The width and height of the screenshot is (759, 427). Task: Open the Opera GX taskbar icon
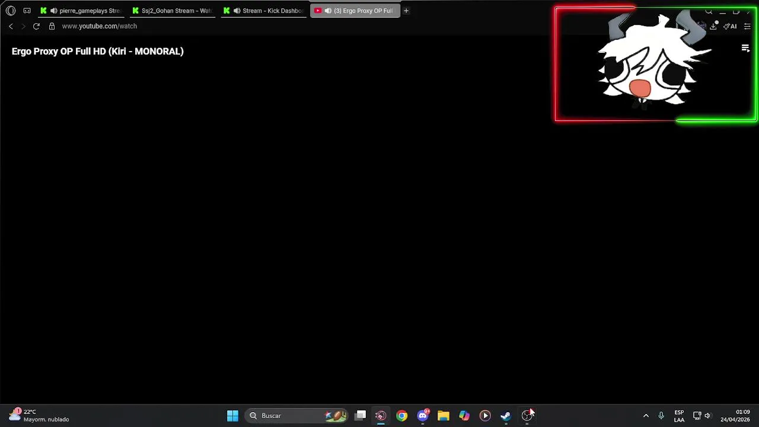[381, 416]
